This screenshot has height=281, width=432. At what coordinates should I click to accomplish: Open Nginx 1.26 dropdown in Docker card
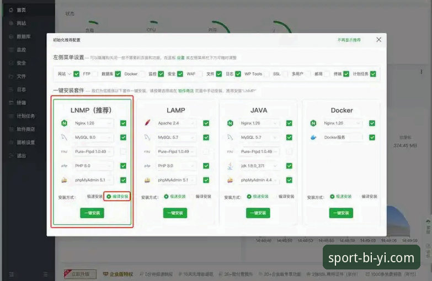tap(342, 123)
